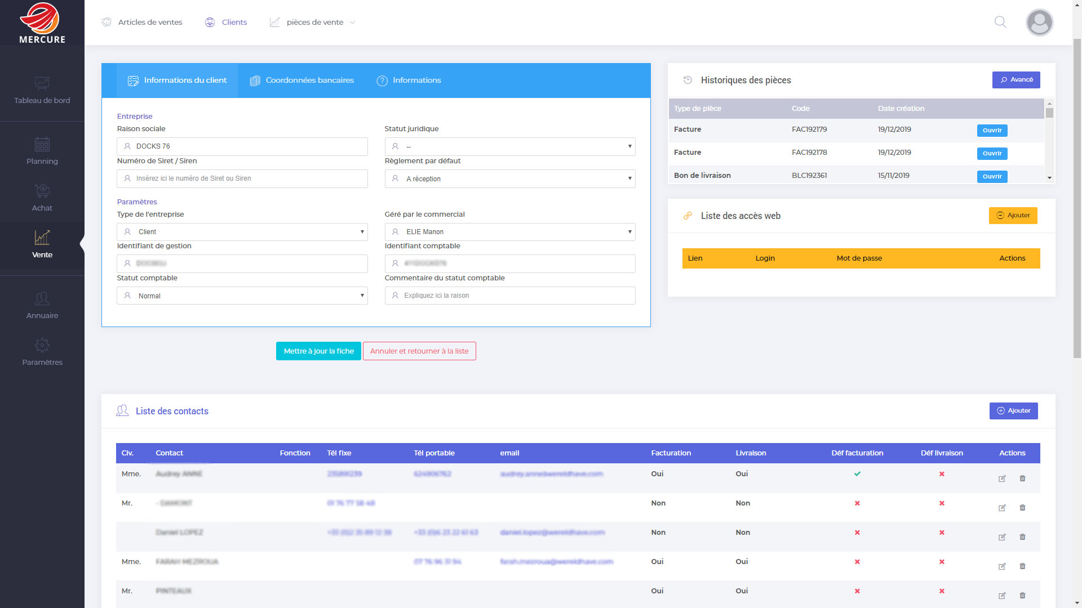Open Paramètres gear in sidebar
This screenshot has height=608, width=1082.
(42, 352)
